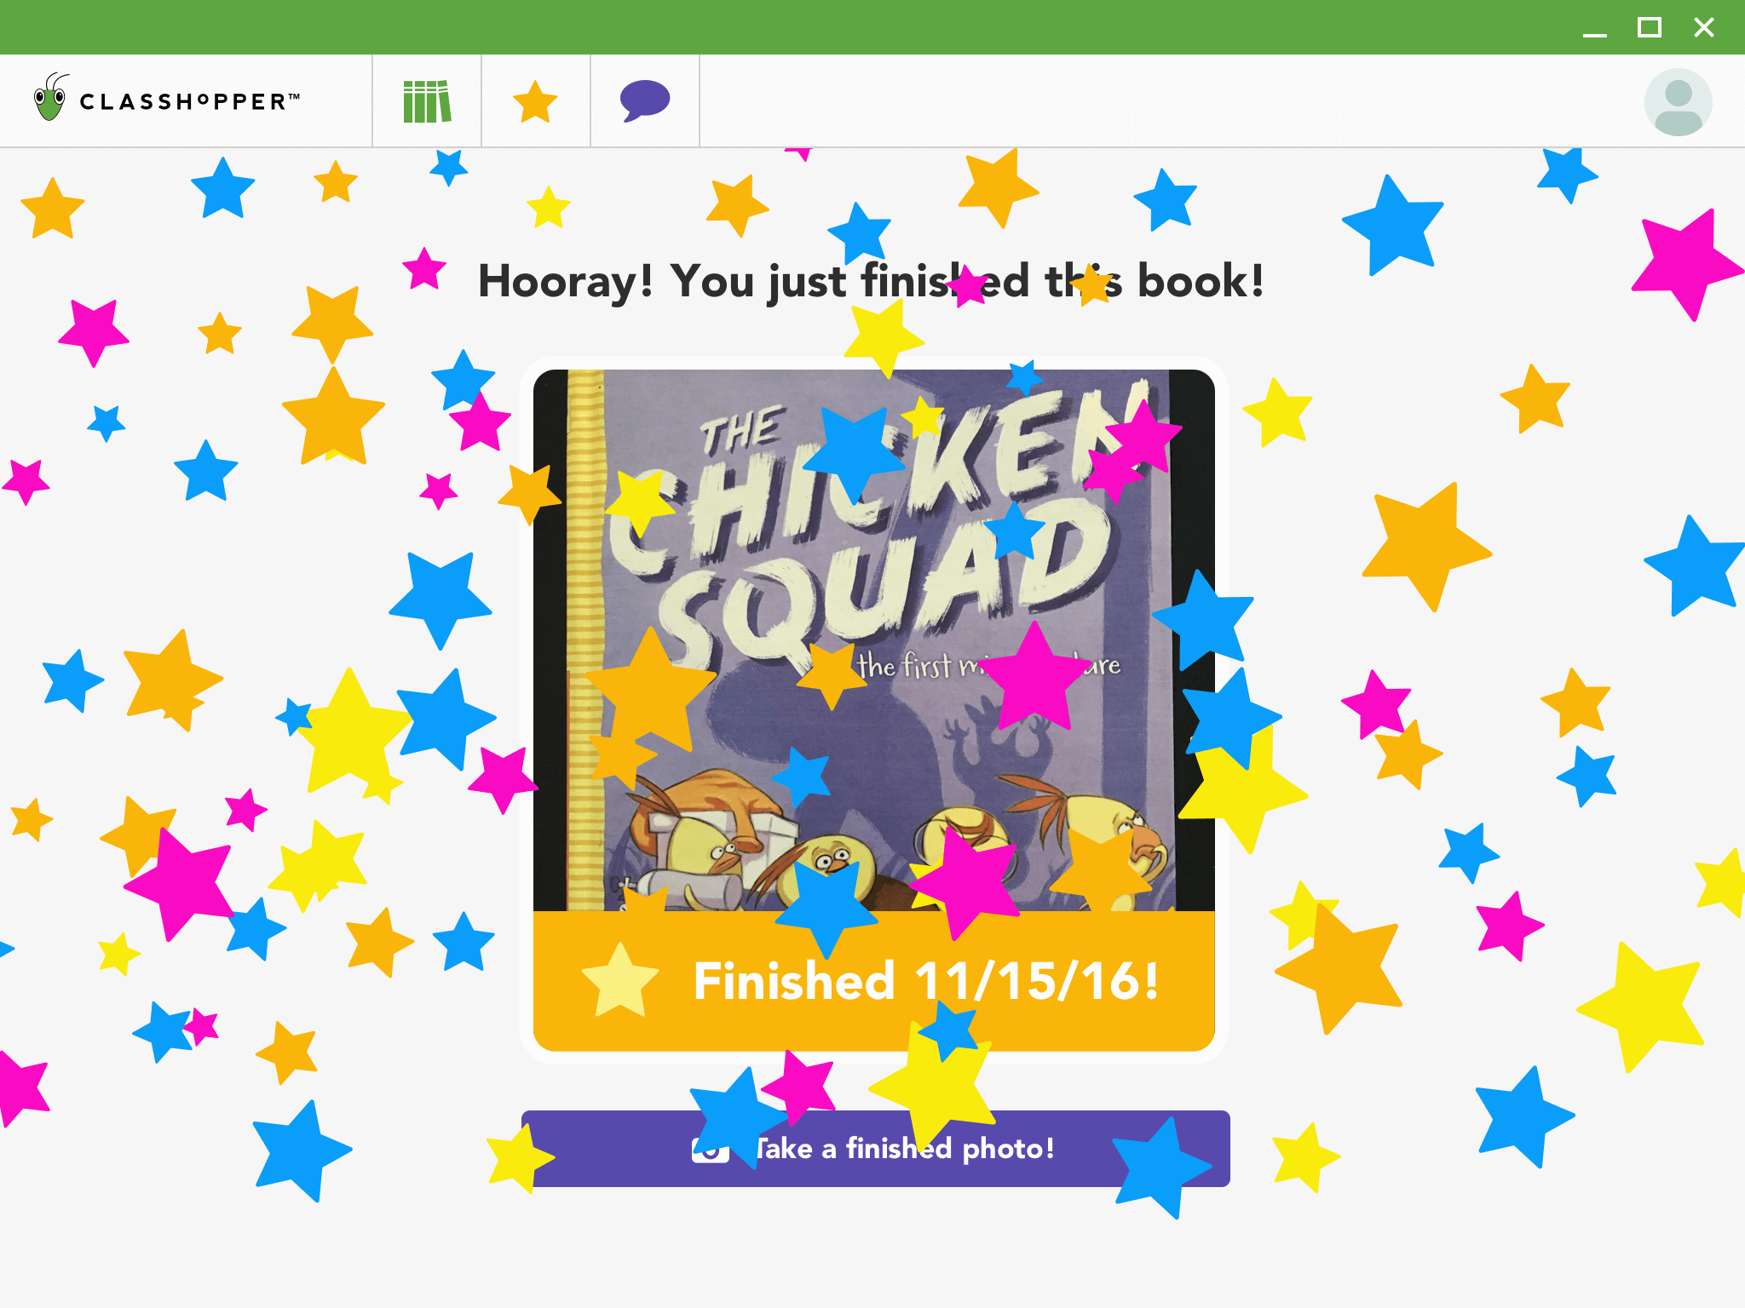Maximize the Classhopper window
The height and width of the screenshot is (1308, 1745).
tap(1650, 28)
